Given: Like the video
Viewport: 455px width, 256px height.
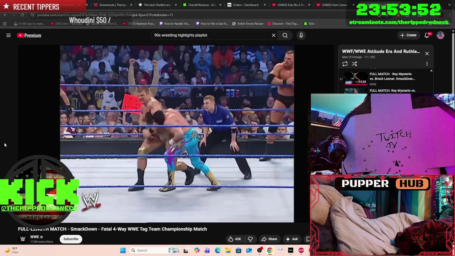Looking at the screenshot, I should (x=234, y=239).
